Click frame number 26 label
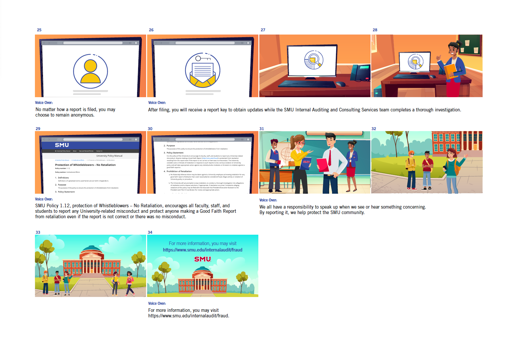This screenshot has height=359, width=517. 151,30
